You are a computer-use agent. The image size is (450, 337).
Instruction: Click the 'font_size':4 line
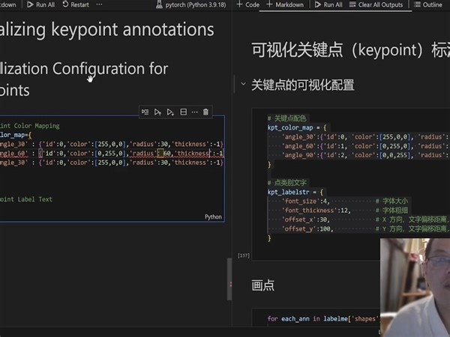click(x=306, y=201)
